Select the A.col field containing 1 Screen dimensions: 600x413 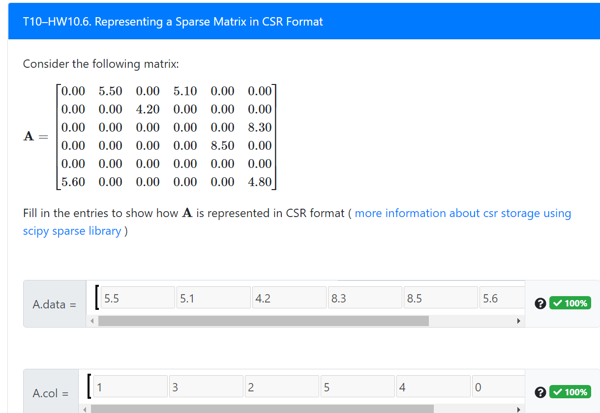130,386
